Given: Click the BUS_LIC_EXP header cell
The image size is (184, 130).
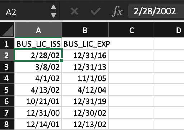Looking at the screenshot, I should coord(85,43).
